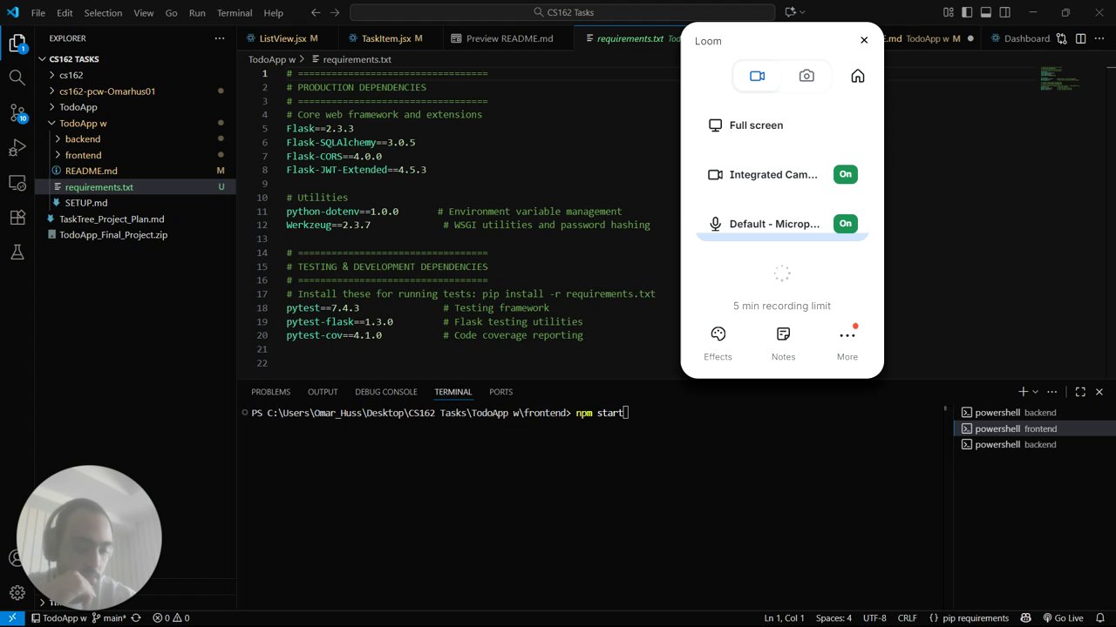Viewport: 1116px width, 627px height.
Task: Open the Run and Debug view
Action: coord(17,147)
